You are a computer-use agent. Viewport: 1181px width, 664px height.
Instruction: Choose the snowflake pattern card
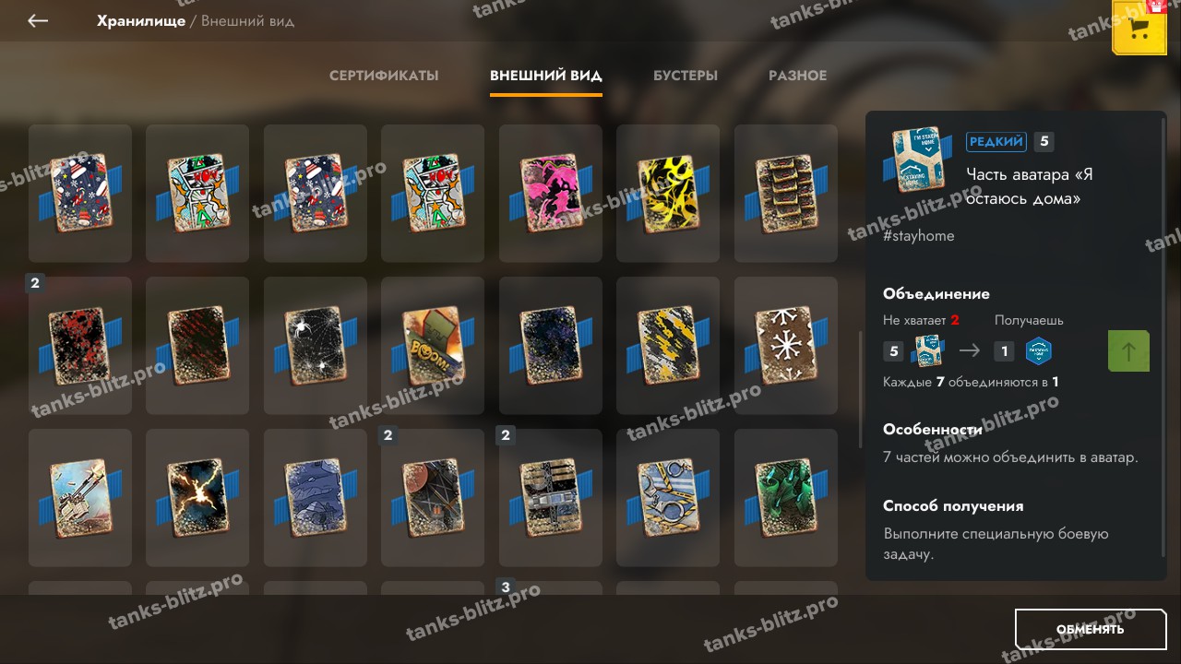[x=786, y=345]
